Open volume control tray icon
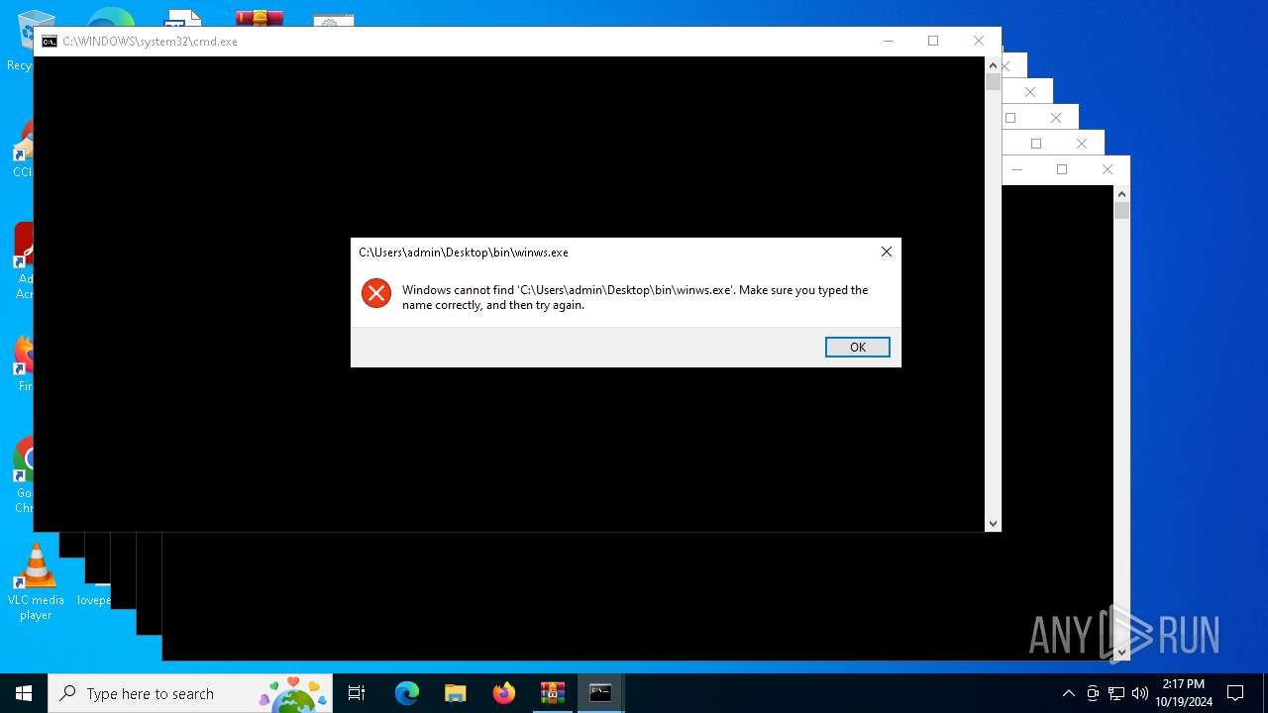 1140,693
